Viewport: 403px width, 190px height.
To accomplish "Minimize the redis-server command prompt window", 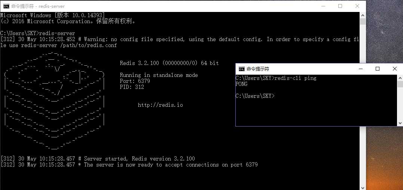I will click(323, 6).
